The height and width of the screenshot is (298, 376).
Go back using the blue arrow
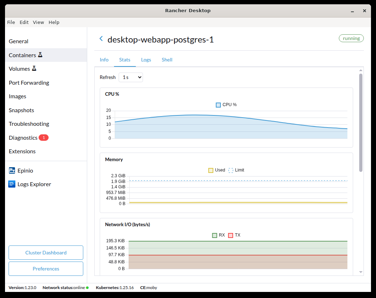coord(101,39)
